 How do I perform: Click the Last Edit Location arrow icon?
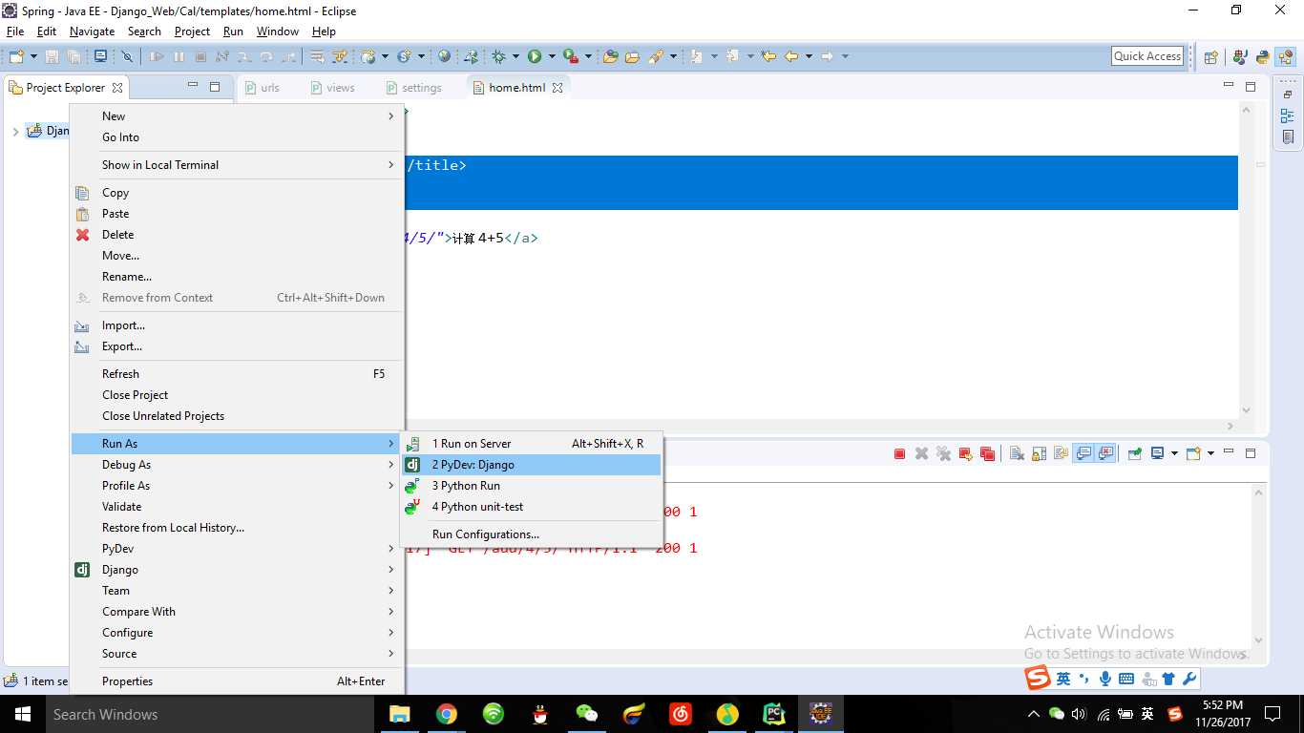click(768, 56)
